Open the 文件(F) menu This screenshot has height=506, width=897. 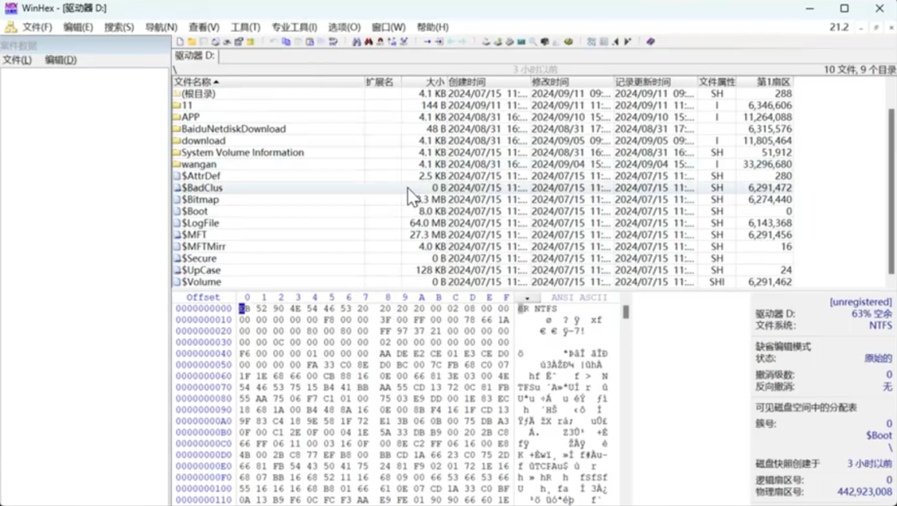(x=37, y=27)
